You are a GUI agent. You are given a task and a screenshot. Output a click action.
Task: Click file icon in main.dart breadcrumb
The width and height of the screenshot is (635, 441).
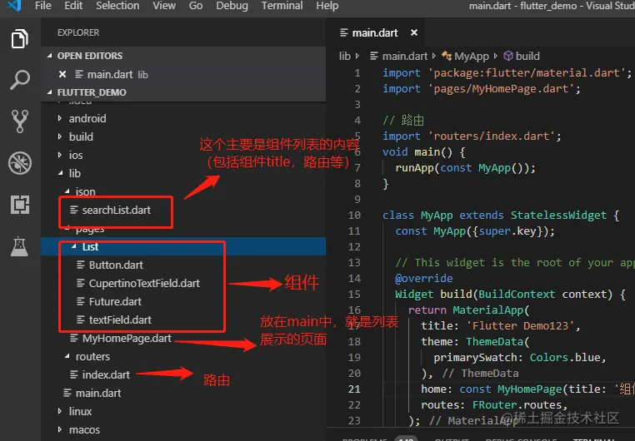coord(374,56)
